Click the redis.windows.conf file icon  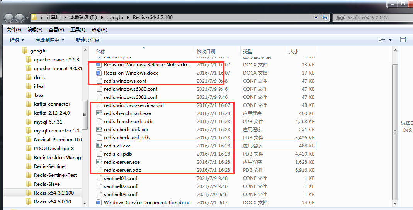pyautogui.click(x=99, y=81)
